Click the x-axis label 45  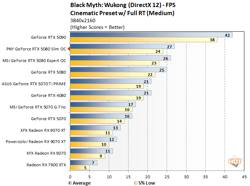[244, 177]
